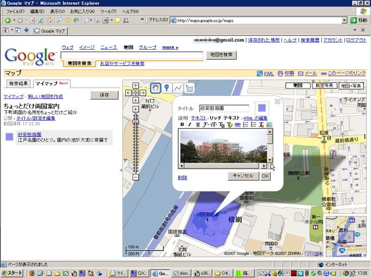The image size is (371, 278).
Task: Pan map left with arrow button
Action: pos(128,93)
